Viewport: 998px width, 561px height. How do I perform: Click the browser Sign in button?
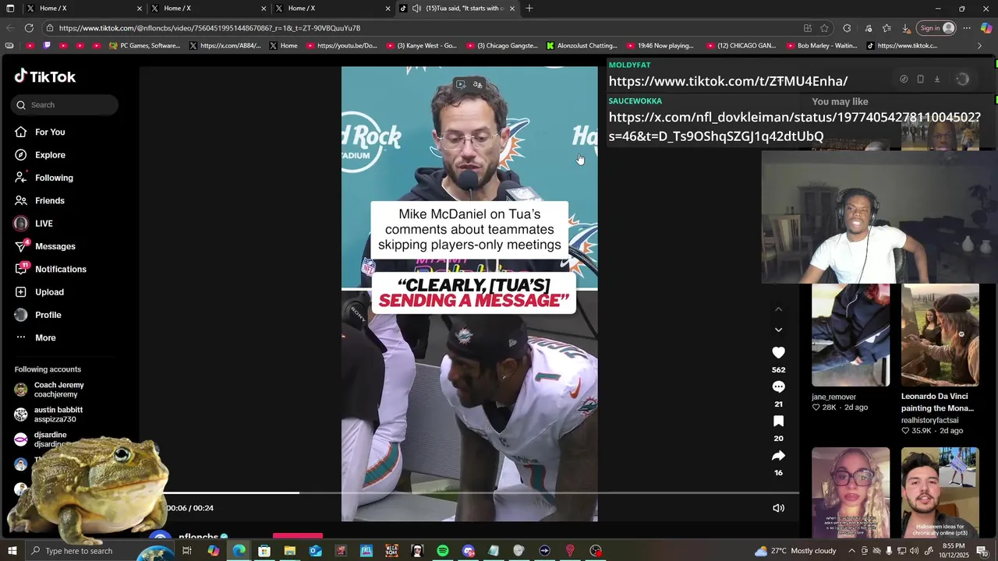pyautogui.click(x=936, y=28)
